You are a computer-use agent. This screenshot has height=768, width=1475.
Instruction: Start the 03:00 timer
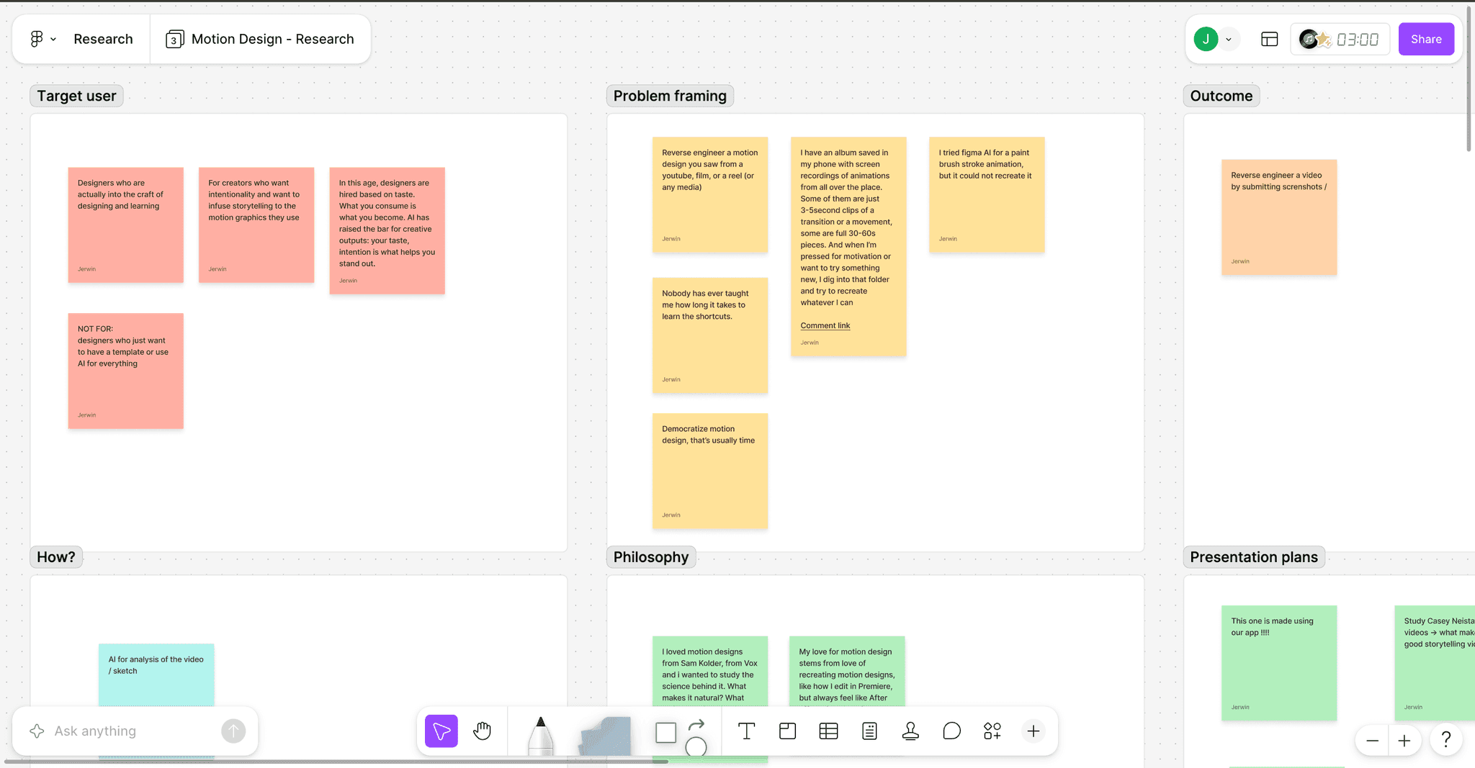pyautogui.click(x=1358, y=40)
